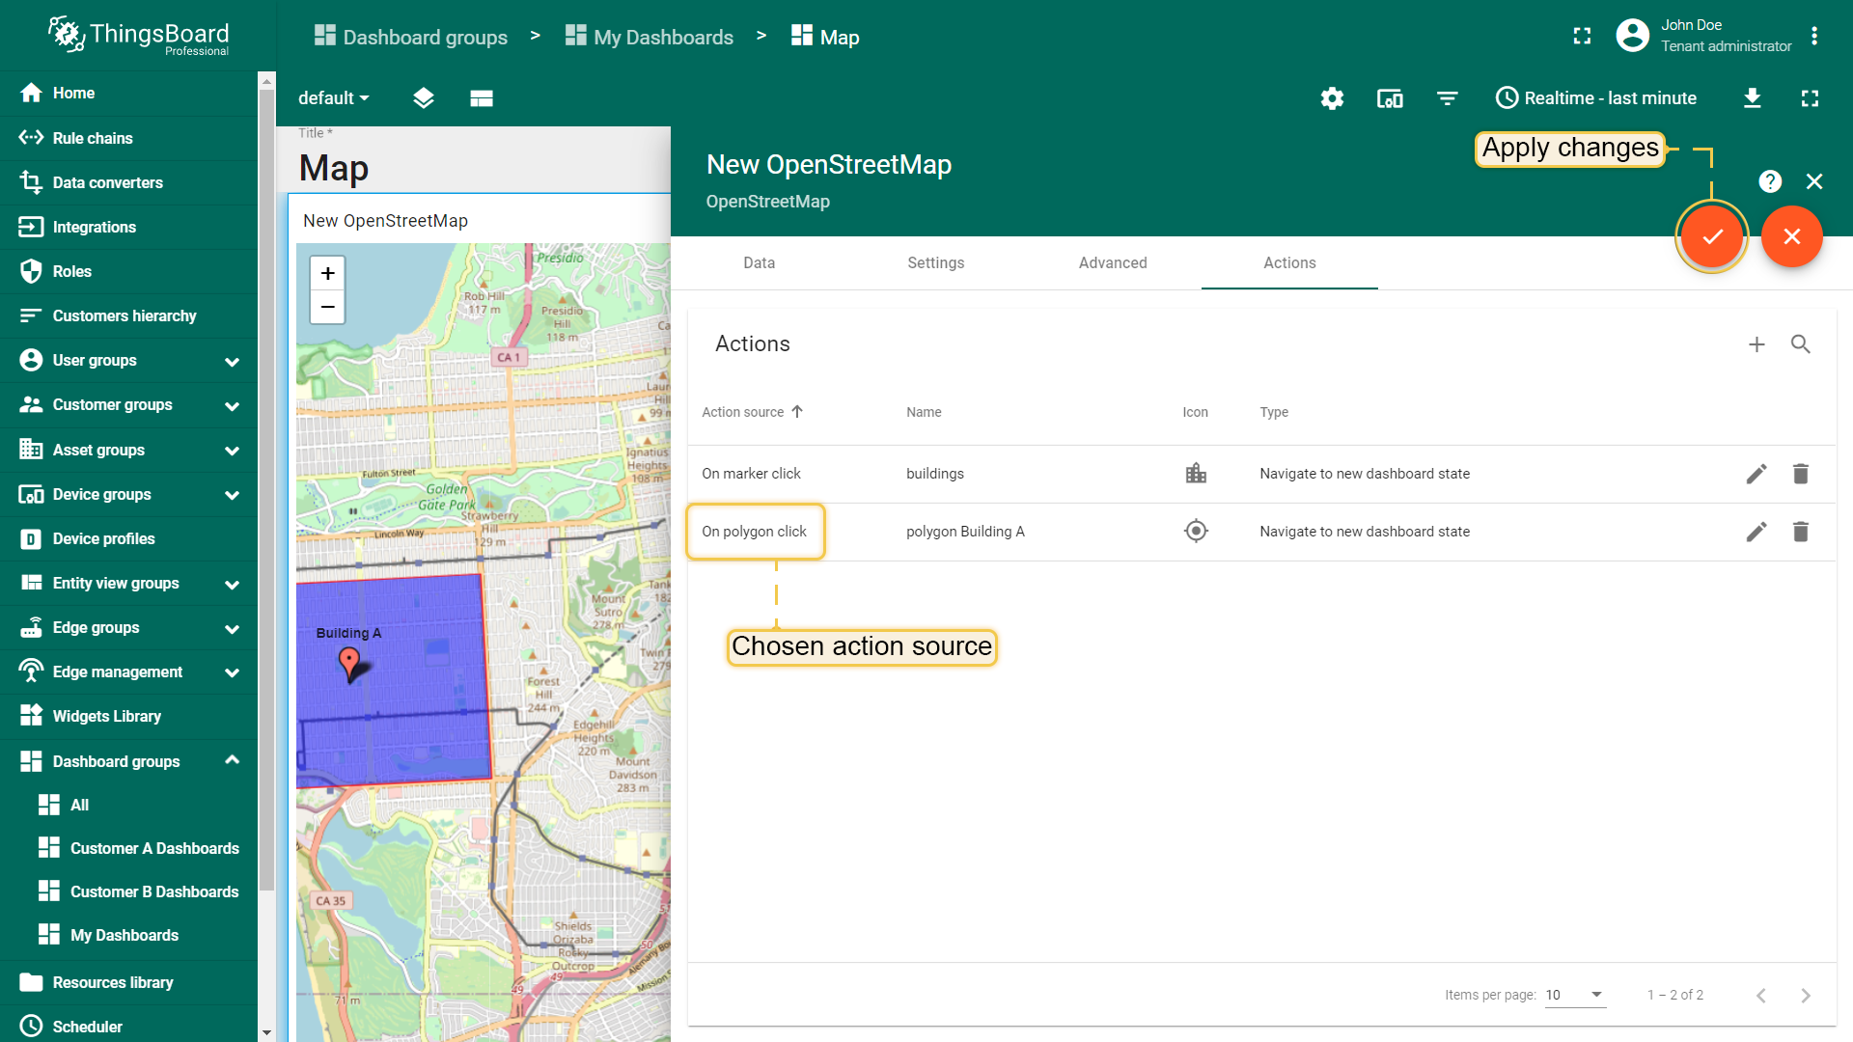This screenshot has height=1042, width=1853.
Task: Switch to the Data tab
Action: pyautogui.click(x=759, y=262)
